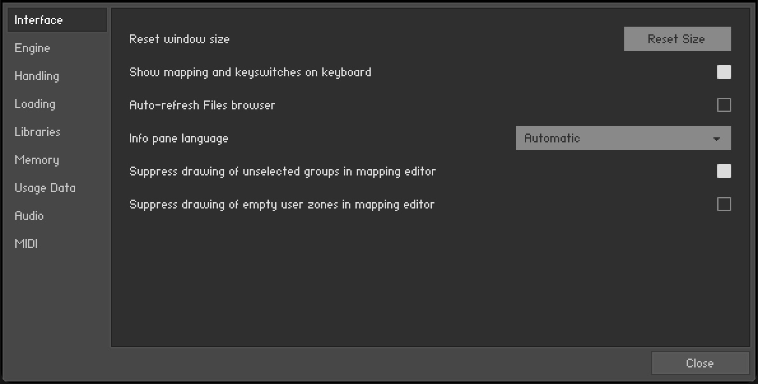Screen dimensions: 758x384
Task: Open the Libraries tab
Action: click(x=38, y=132)
